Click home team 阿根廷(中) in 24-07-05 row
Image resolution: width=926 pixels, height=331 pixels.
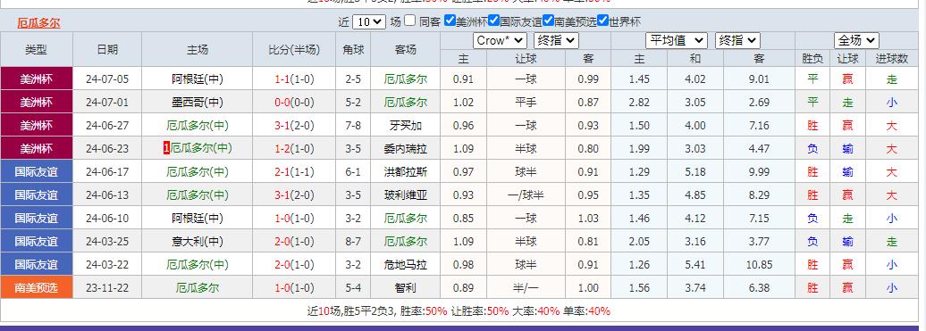pyautogui.click(x=198, y=79)
